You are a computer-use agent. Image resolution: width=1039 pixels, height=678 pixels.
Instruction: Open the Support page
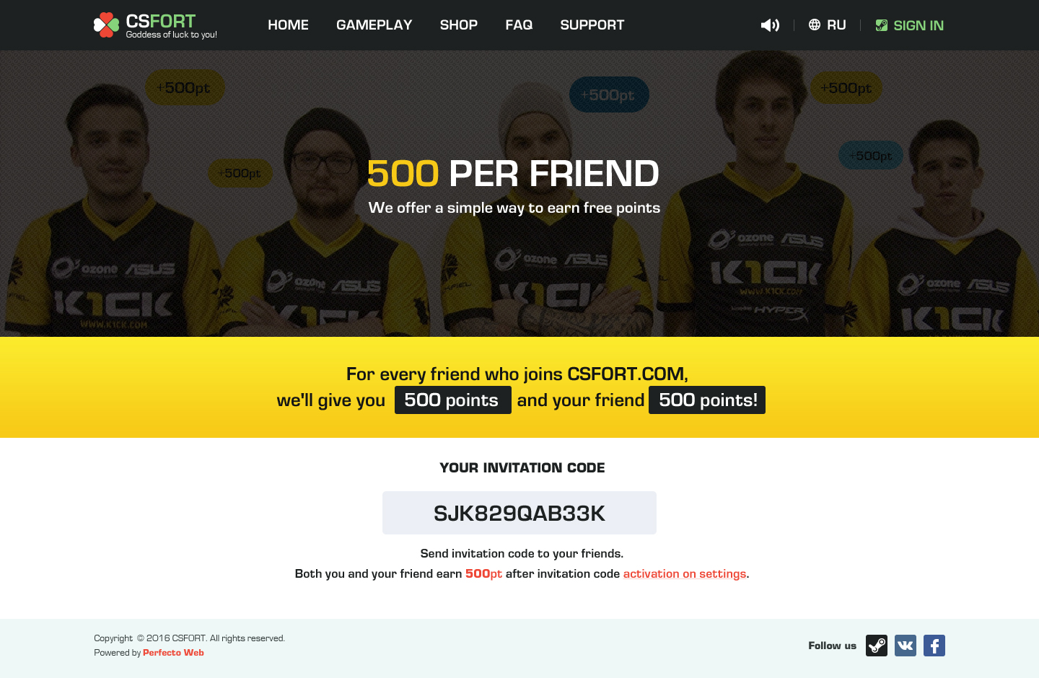click(592, 25)
